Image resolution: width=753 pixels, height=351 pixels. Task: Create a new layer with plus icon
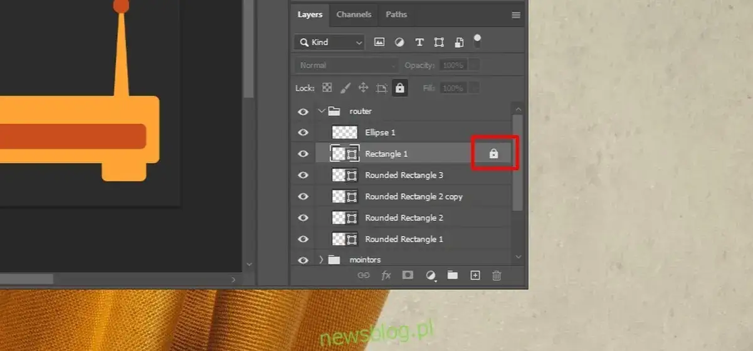[x=475, y=275]
